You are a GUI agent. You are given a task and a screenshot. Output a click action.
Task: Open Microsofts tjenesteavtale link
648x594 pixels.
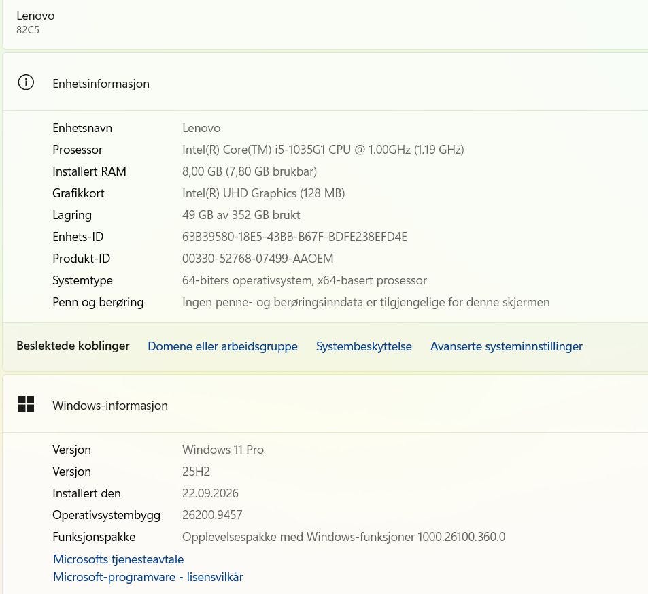[118, 559]
